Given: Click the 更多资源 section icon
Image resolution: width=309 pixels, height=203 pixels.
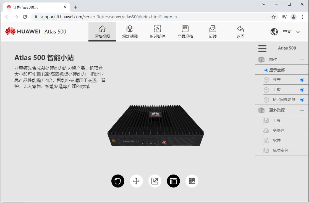Looking at the screenshot, I should pos(261,110).
